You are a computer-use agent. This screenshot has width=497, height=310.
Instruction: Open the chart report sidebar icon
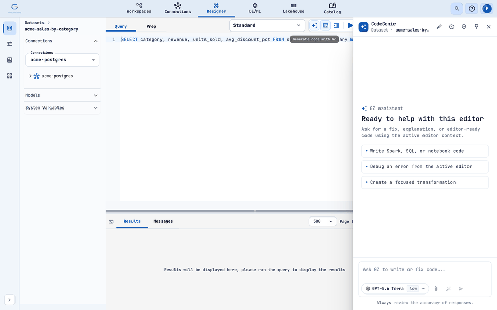9,60
